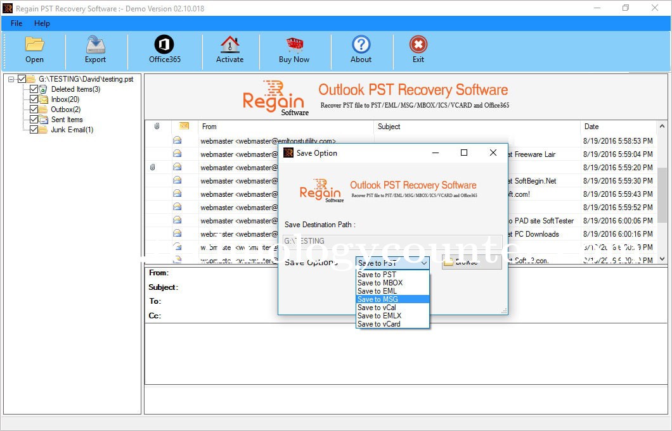Screen dimensions: 672x431
Task: Toggle the testing.pst root checkbox
Action: click(22, 78)
